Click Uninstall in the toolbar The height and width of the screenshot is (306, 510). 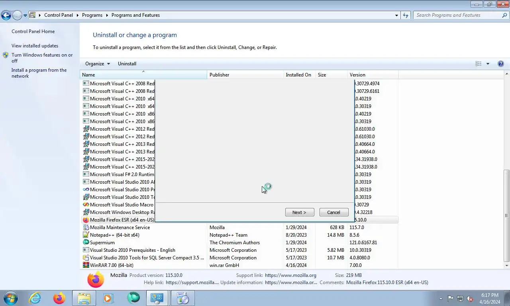click(x=127, y=64)
